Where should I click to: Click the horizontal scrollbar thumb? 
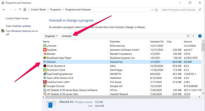118,97
